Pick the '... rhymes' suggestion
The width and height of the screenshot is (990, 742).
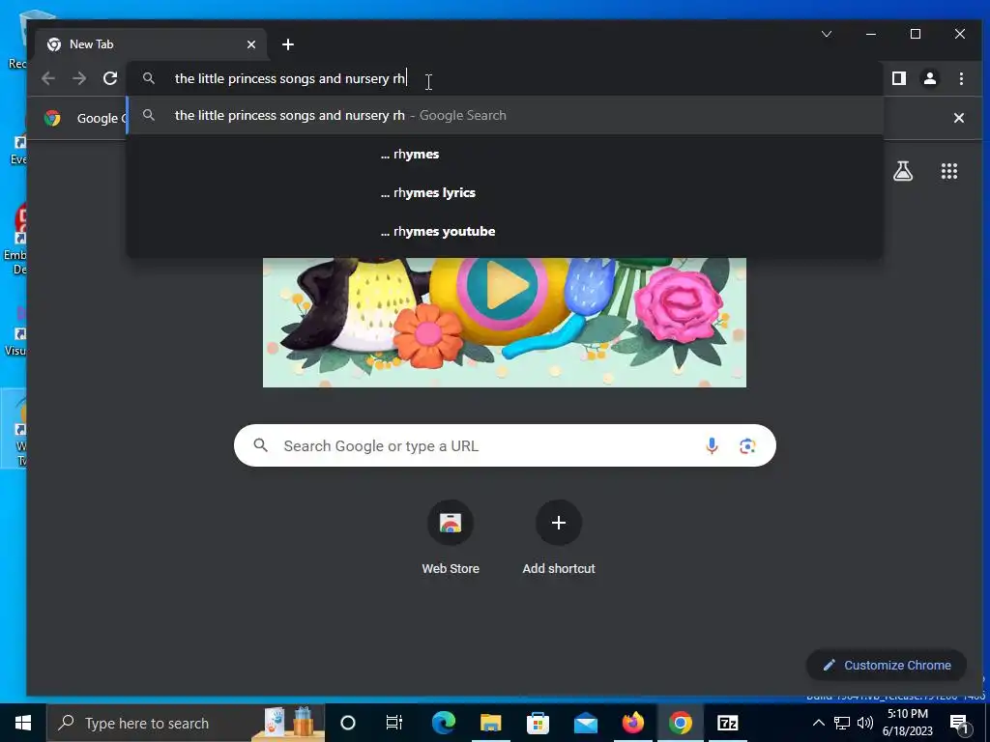point(505,154)
